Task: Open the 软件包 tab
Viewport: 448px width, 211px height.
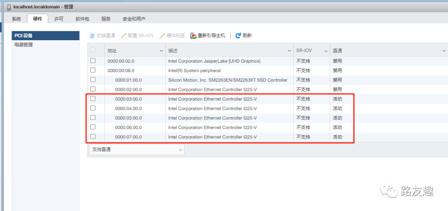Action: coord(82,19)
